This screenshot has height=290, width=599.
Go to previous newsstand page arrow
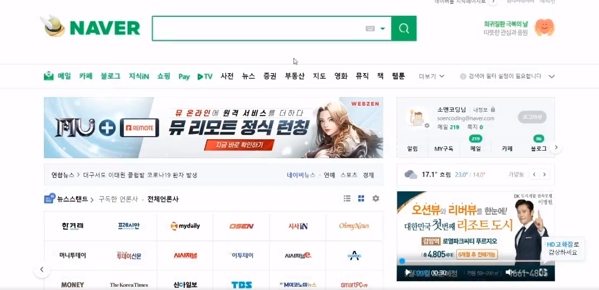tap(42, 269)
